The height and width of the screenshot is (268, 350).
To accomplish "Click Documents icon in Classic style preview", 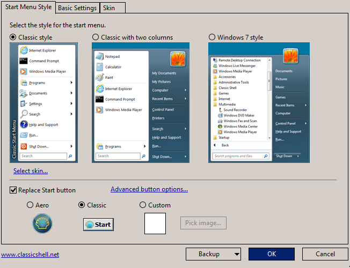I will tap(24, 93).
